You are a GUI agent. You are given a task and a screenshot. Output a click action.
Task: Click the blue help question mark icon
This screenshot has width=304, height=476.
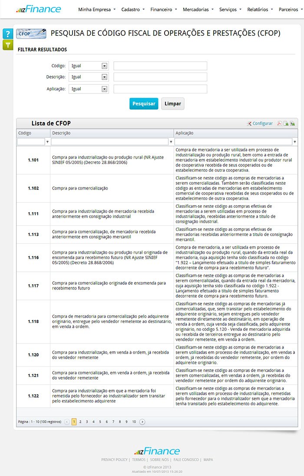(8, 34)
